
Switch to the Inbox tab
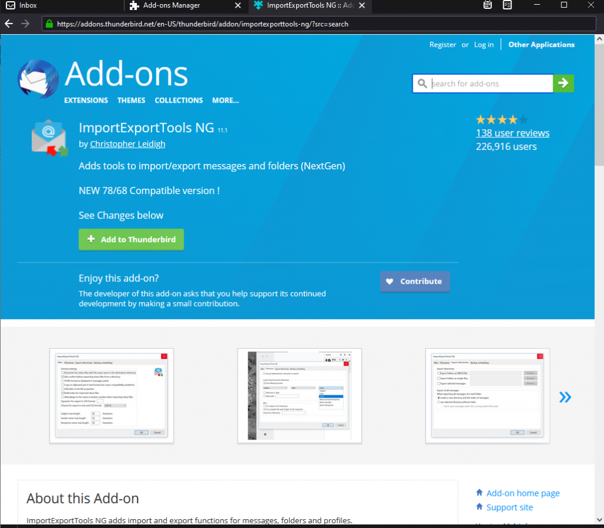61,5
